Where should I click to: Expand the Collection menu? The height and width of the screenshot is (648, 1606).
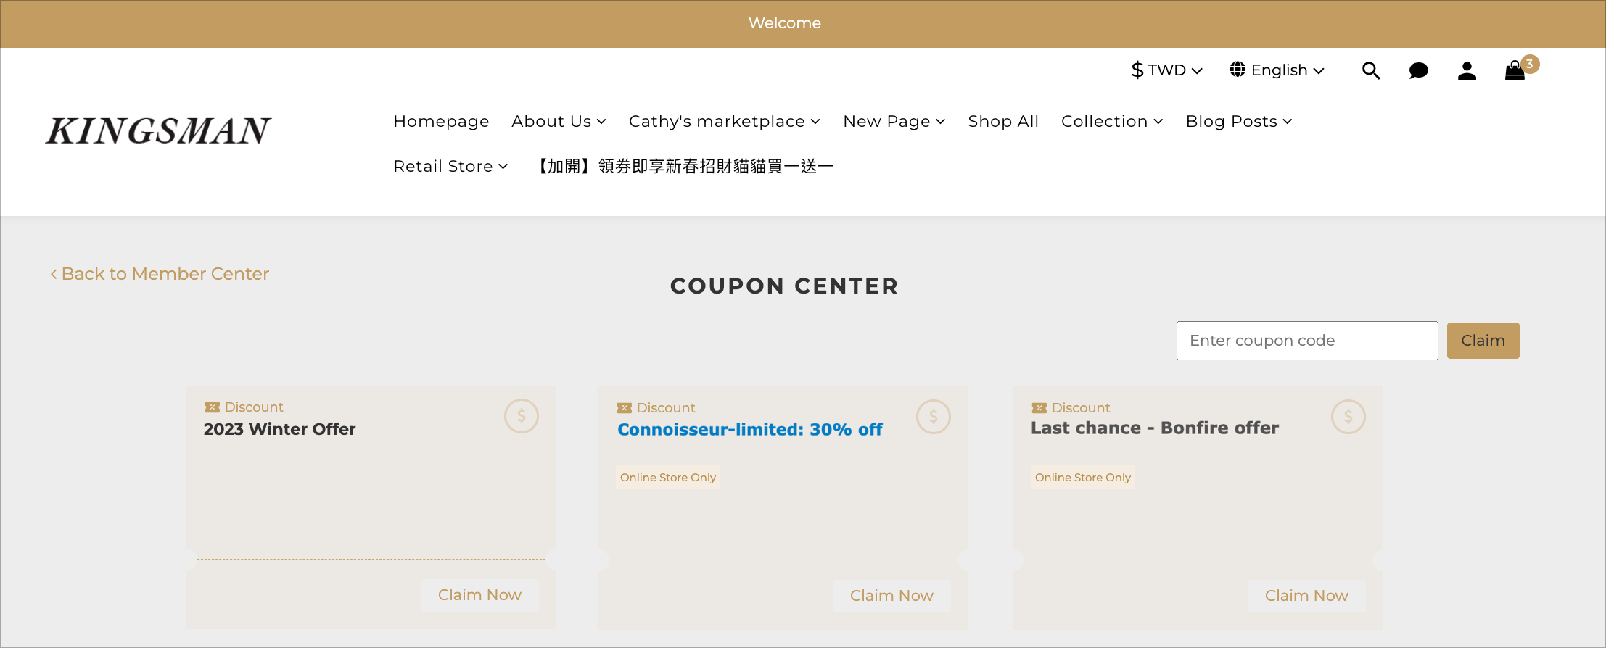click(x=1112, y=121)
